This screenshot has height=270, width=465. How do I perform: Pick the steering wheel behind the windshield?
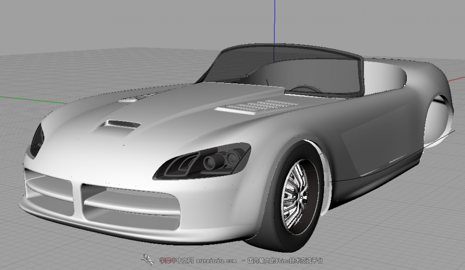[x=306, y=88]
